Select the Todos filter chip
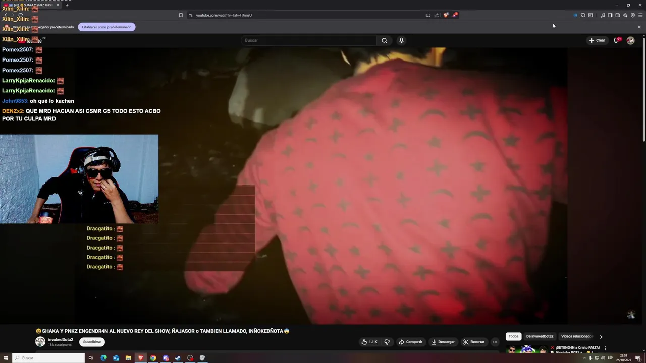This screenshot has height=363, width=646. pyautogui.click(x=513, y=336)
